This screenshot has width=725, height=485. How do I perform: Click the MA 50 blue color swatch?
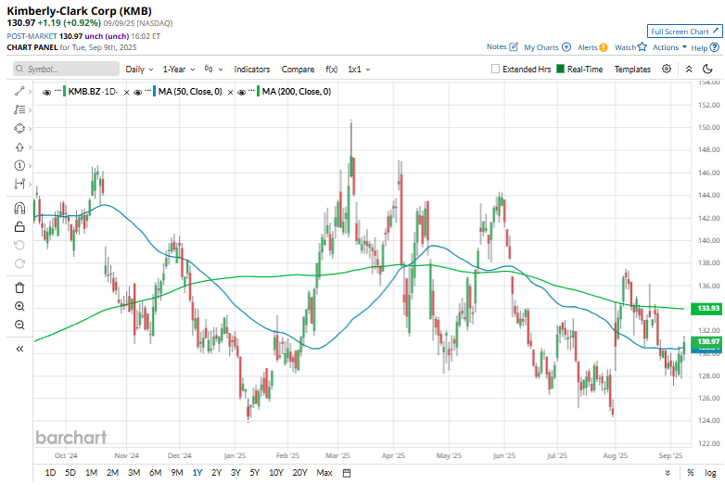(x=155, y=92)
